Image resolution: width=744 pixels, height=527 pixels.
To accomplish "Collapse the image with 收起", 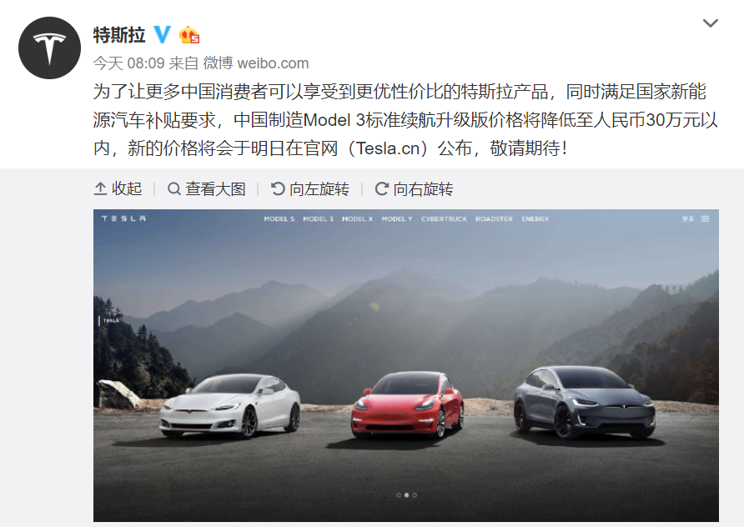I will 118,188.
